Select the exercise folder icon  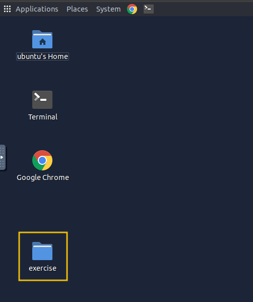[42, 251]
